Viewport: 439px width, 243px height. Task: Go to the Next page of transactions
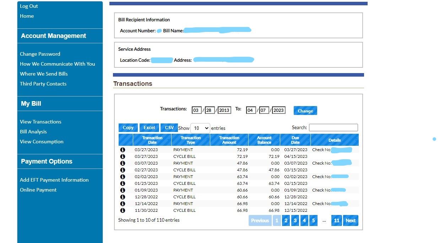click(x=350, y=220)
